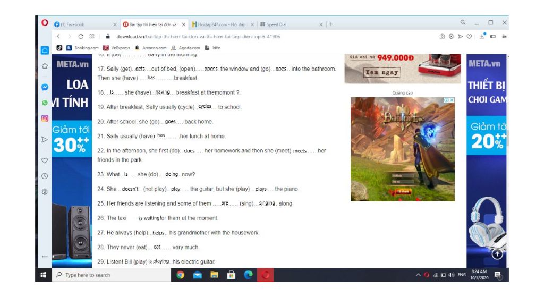Launch Chrome from the taskbar
This screenshot has height=297, width=544.
(180, 275)
